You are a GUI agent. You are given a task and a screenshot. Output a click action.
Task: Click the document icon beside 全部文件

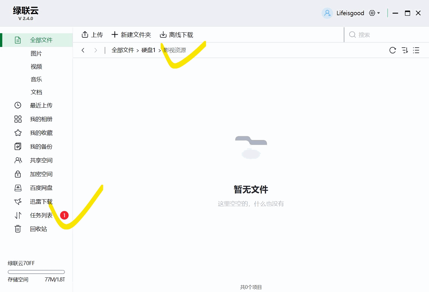coord(18,40)
